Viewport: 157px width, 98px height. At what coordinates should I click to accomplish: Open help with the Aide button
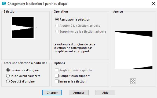pos(105,92)
